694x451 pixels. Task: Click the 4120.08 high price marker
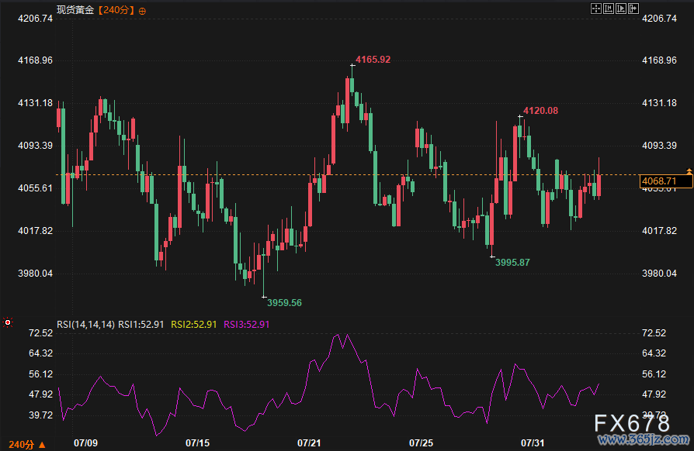click(540, 111)
